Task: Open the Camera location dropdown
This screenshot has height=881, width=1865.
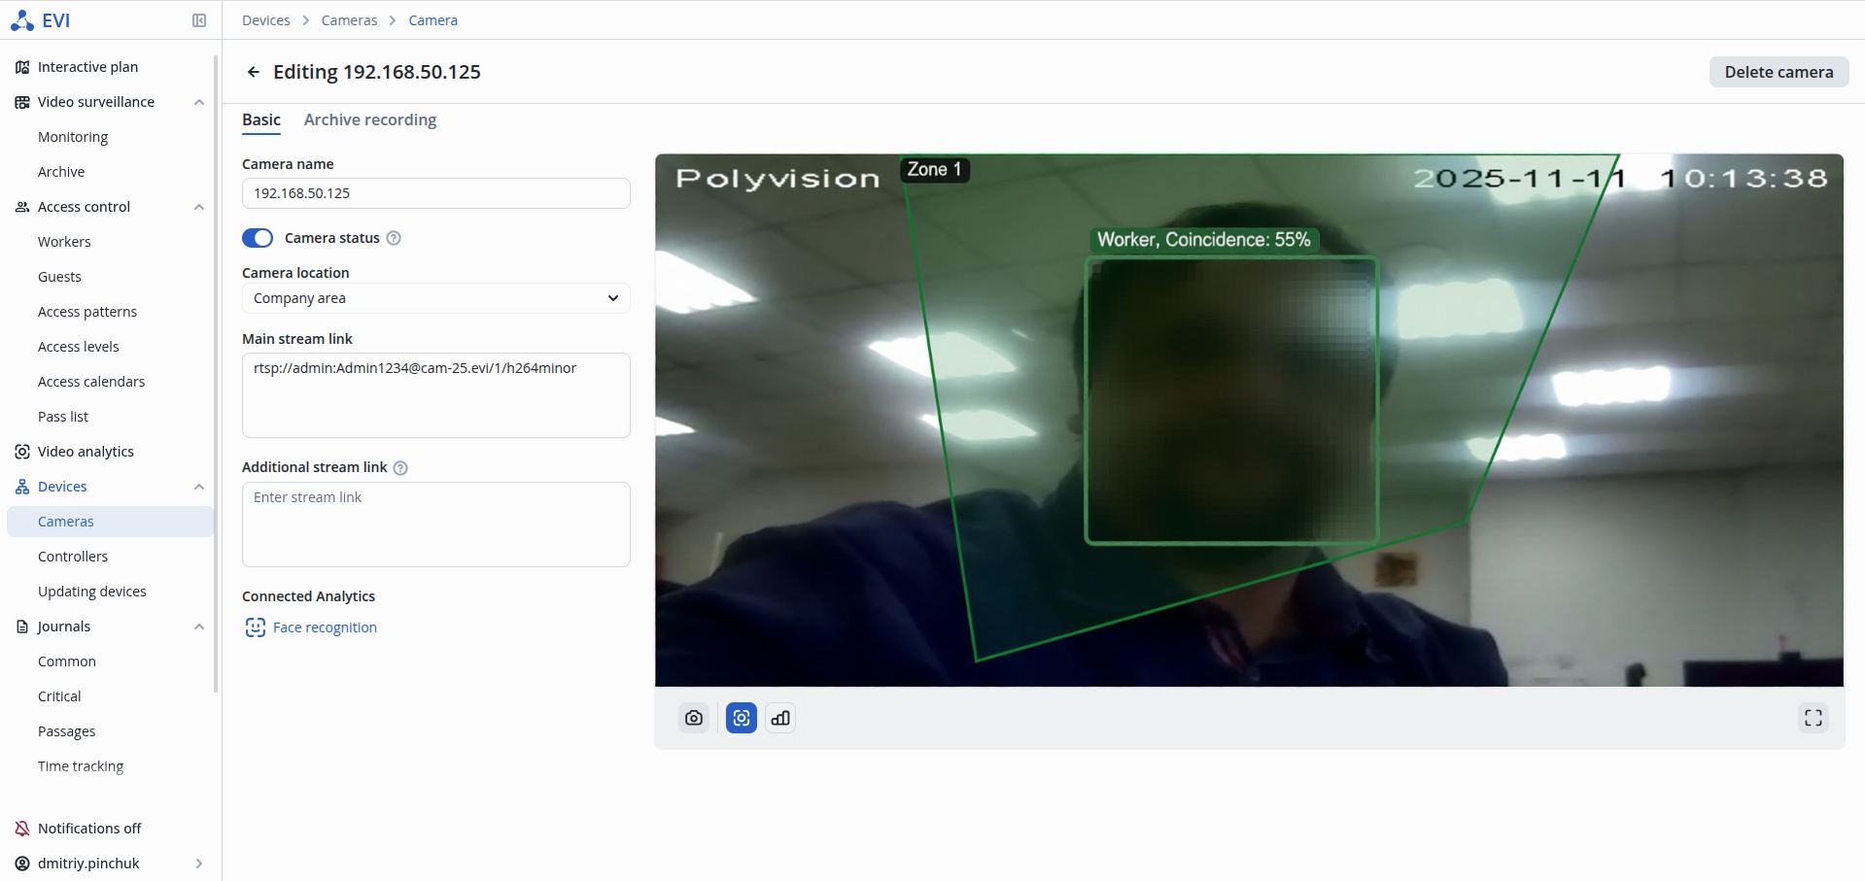Action: 436,298
